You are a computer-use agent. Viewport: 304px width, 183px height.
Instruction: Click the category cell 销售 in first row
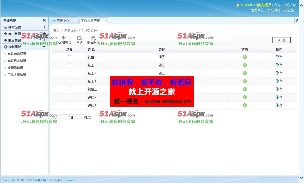pos(162,57)
